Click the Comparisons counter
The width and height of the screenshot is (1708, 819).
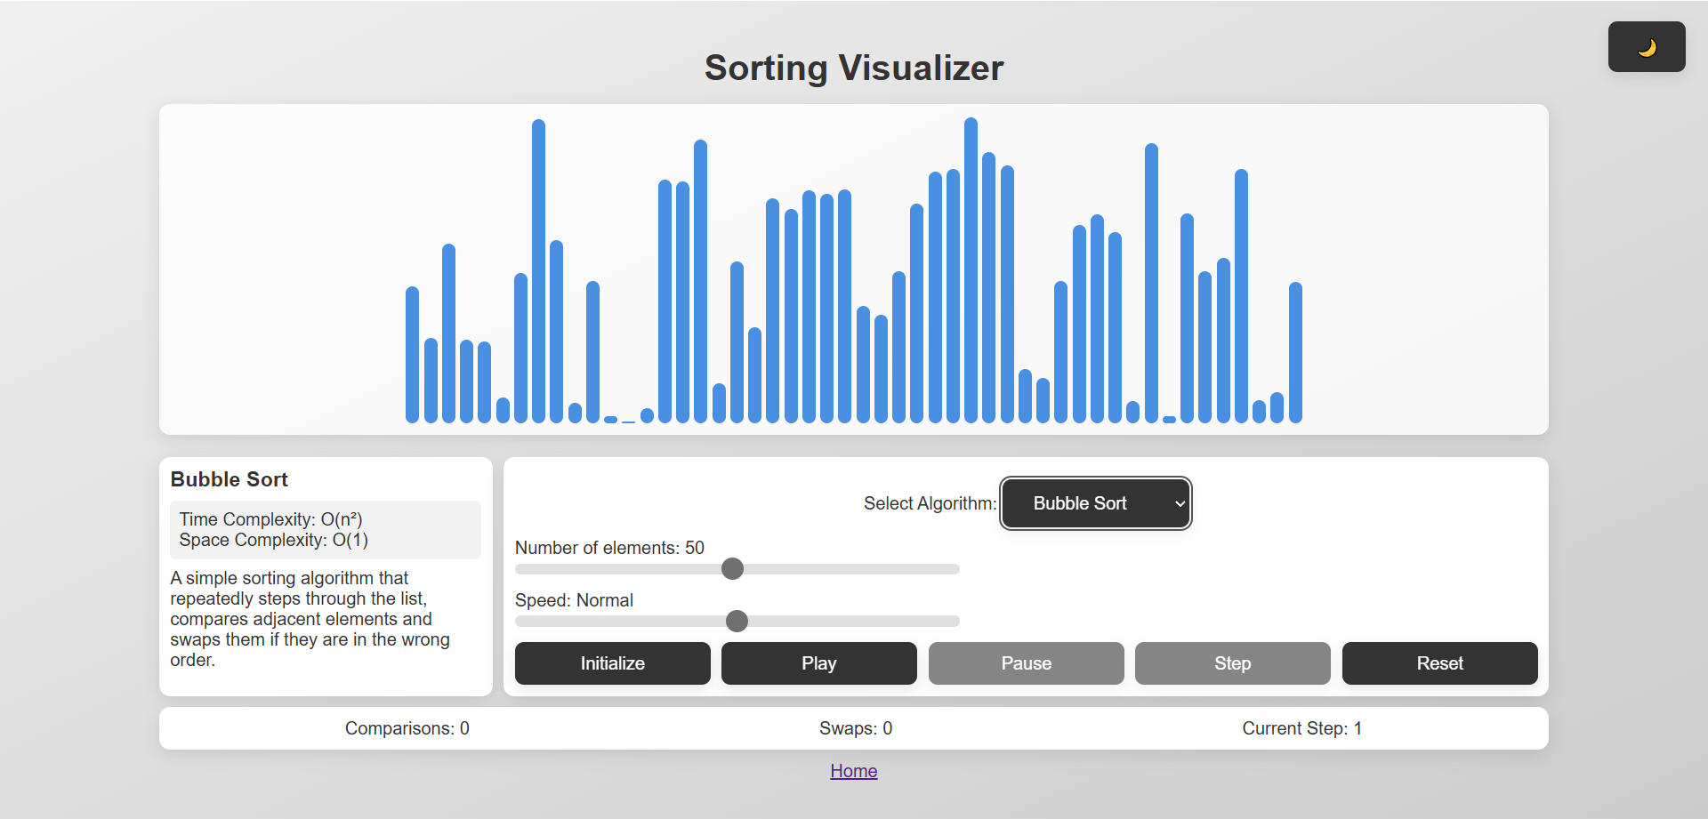406,727
